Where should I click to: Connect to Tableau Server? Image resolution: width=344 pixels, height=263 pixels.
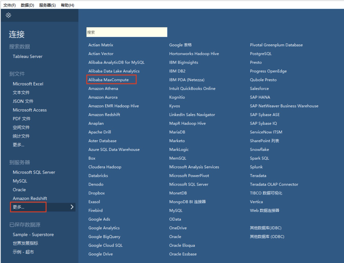tap(28, 56)
